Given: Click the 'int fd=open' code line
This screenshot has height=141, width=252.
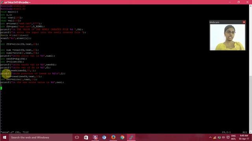Looking at the screenshot, I should point(22,27).
